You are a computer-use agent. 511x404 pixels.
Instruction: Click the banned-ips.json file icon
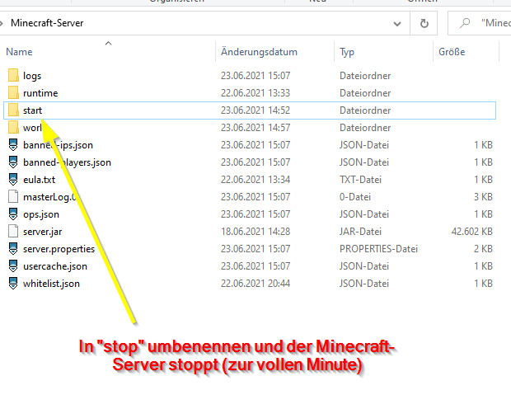[x=13, y=145]
